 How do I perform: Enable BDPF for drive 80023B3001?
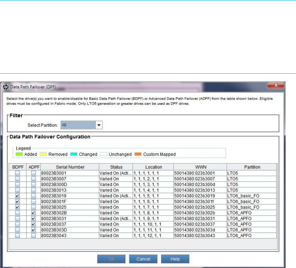pos(17,173)
